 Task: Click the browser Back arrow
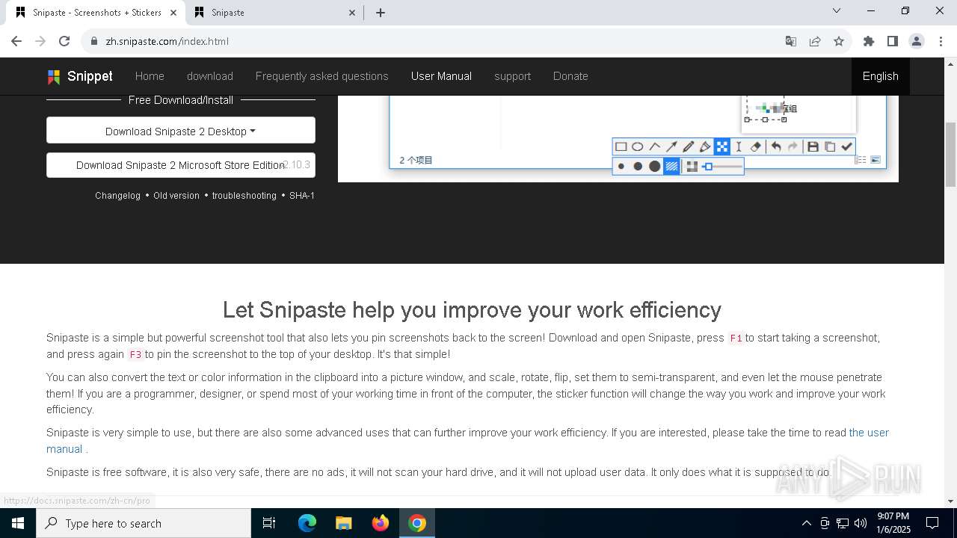(x=16, y=41)
